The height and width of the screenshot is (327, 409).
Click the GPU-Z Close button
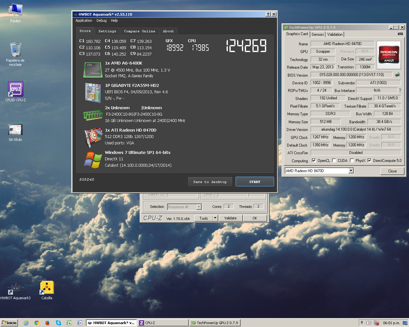392,171
